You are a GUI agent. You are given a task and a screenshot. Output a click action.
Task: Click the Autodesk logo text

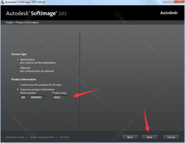tap(169, 13)
